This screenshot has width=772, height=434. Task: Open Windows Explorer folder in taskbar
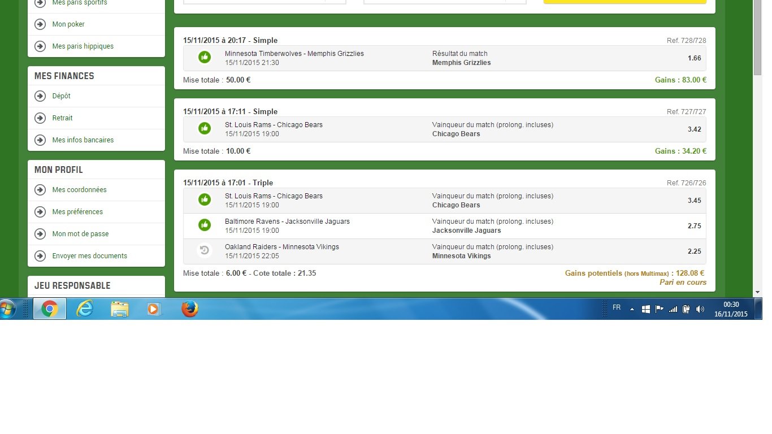click(120, 309)
